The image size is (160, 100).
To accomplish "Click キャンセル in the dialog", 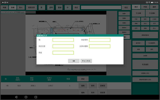I will (86, 61).
